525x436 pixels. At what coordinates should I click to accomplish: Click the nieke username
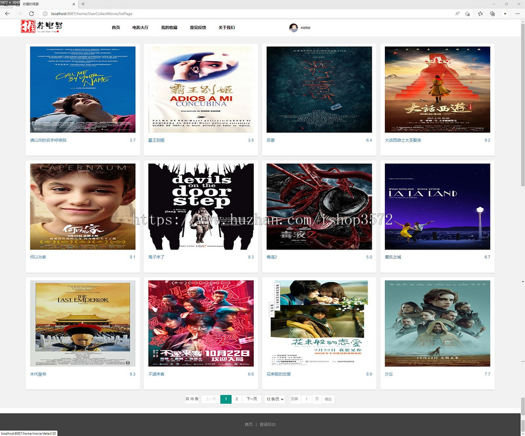tap(305, 28)
